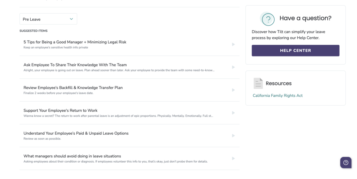
Task: Open Understand Your Employee's Paid & Unpaid Leave Options
Action: coord(129,135)
